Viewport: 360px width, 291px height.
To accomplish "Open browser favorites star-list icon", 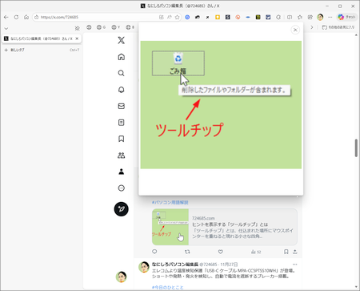I will point(300,17).
